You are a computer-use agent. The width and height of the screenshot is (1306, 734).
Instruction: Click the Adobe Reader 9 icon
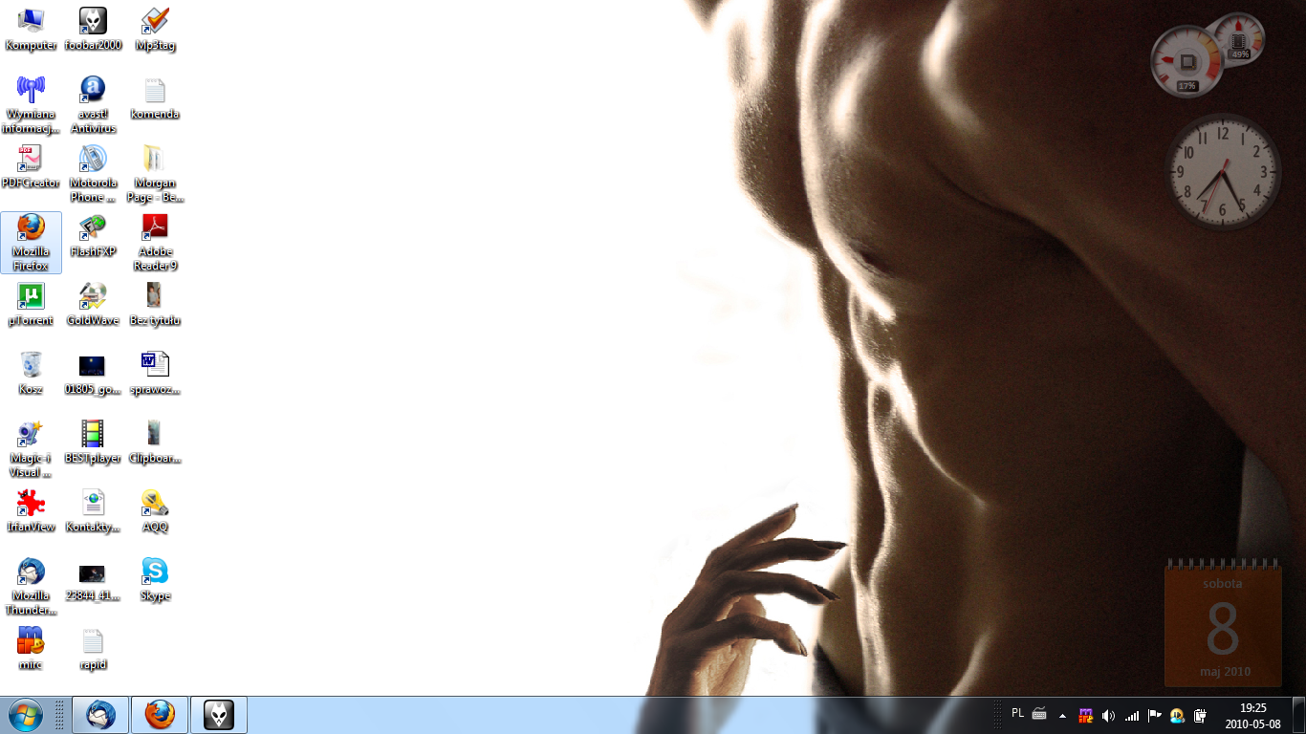155,228
